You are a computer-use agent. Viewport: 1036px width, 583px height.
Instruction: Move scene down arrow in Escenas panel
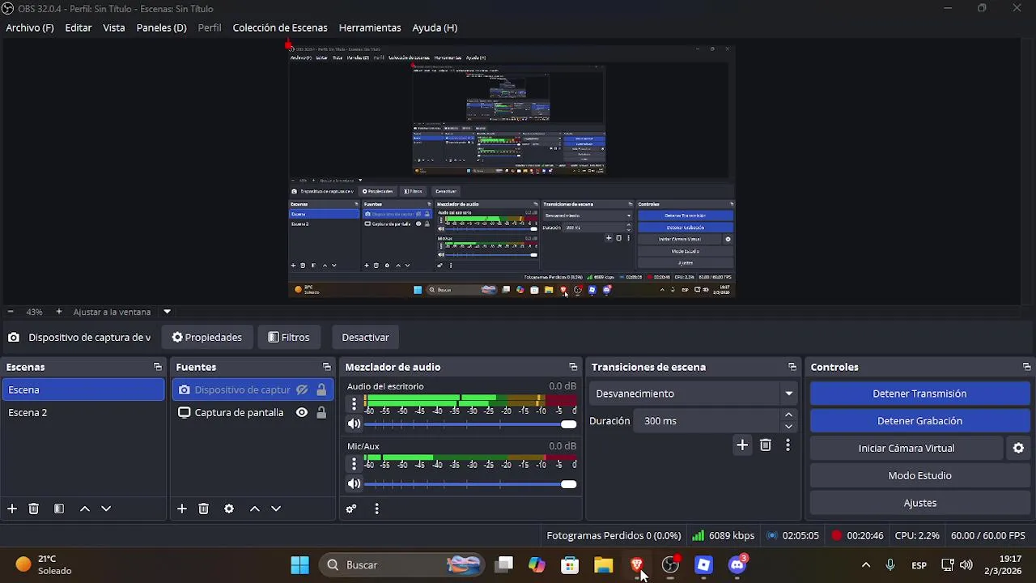[x=106, y=509]
